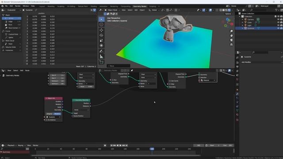Hide Collection in outliner via eye icon
This screenshot has width=283, height=159.
pyautogui.click(x=278, y=16)
